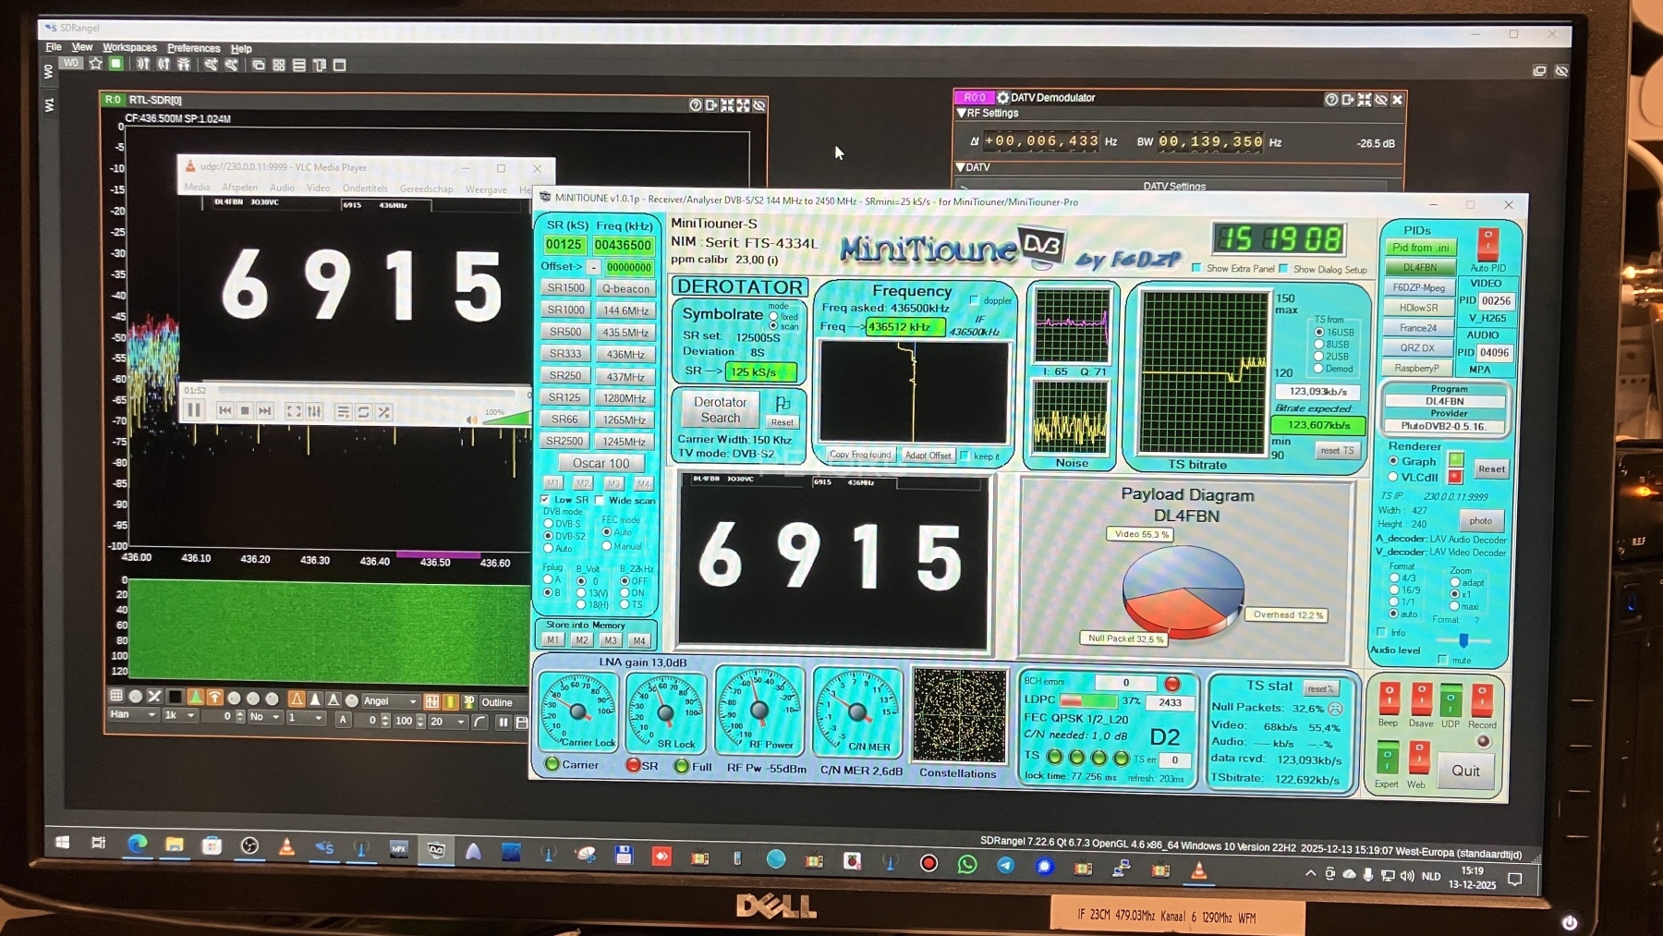Open VLC from the Windows taskbar
The width and height of the screenshot is (1663, 936).
[x=286, y=845]
